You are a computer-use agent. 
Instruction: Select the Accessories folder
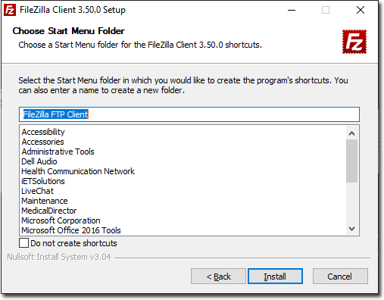(x=43, y=142)
